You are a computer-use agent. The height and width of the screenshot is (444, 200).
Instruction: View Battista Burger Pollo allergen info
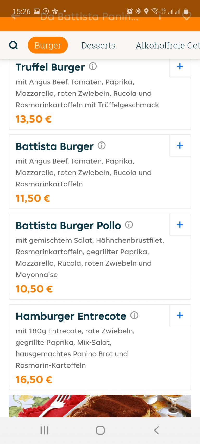(129, 225)
